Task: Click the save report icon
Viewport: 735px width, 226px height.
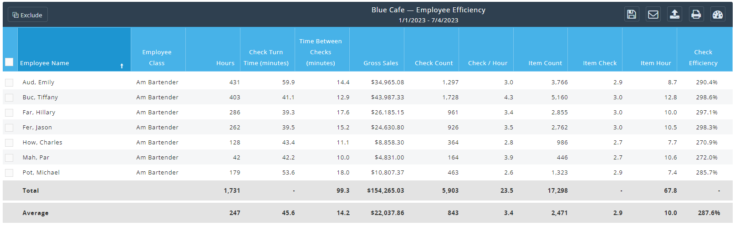Action: (631, 15)
